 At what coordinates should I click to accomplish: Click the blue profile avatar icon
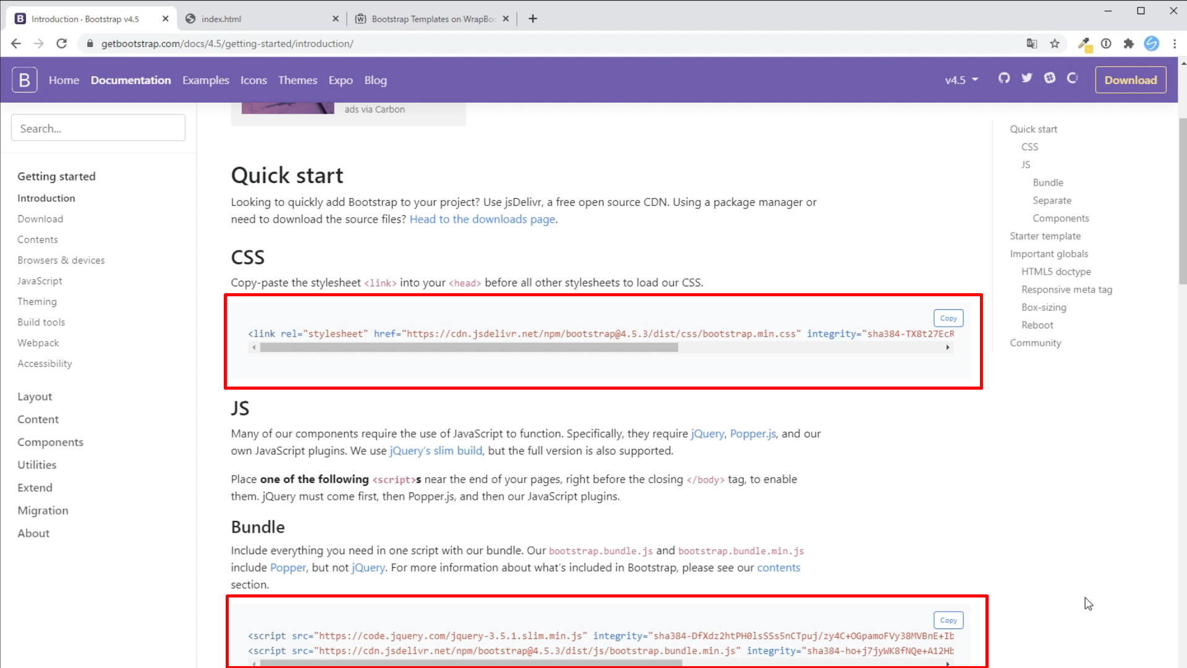pyautogui.click(x=1151, y=43)
